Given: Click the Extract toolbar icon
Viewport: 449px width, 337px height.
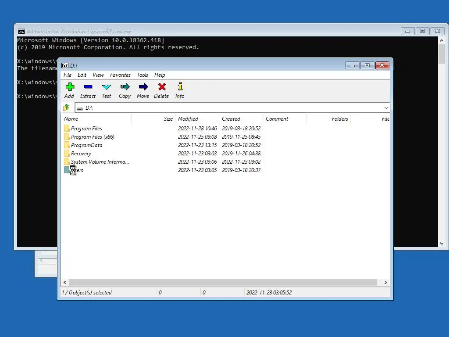Looking at the screenshot, I should coord(88,87).
